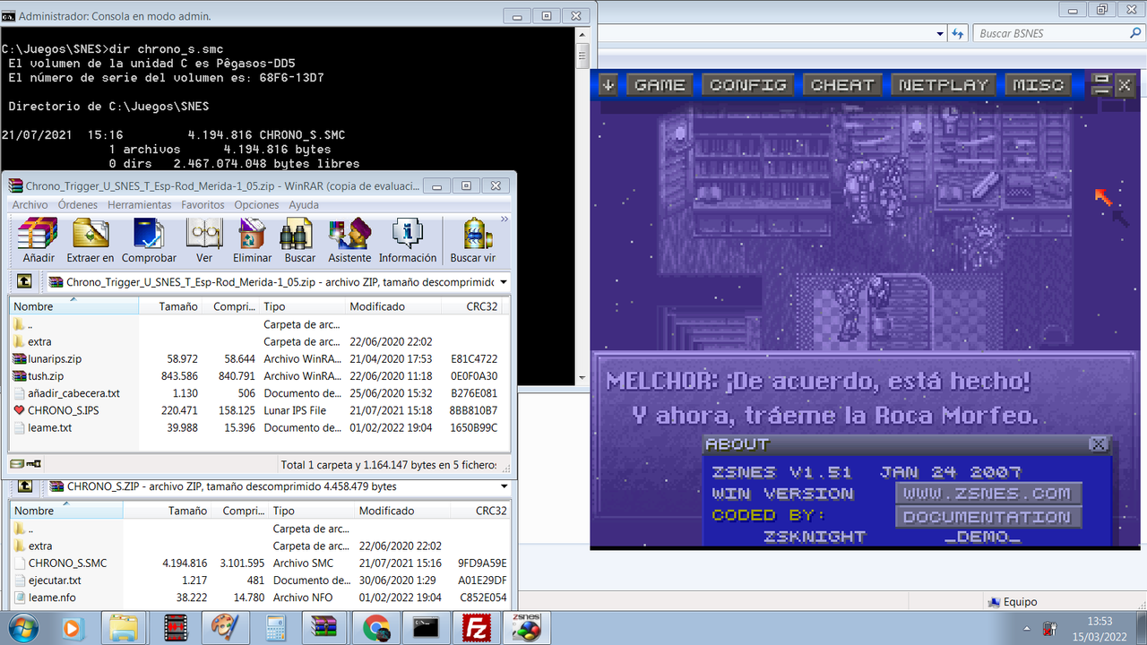Open the Ayuda menu

[304, 205]
